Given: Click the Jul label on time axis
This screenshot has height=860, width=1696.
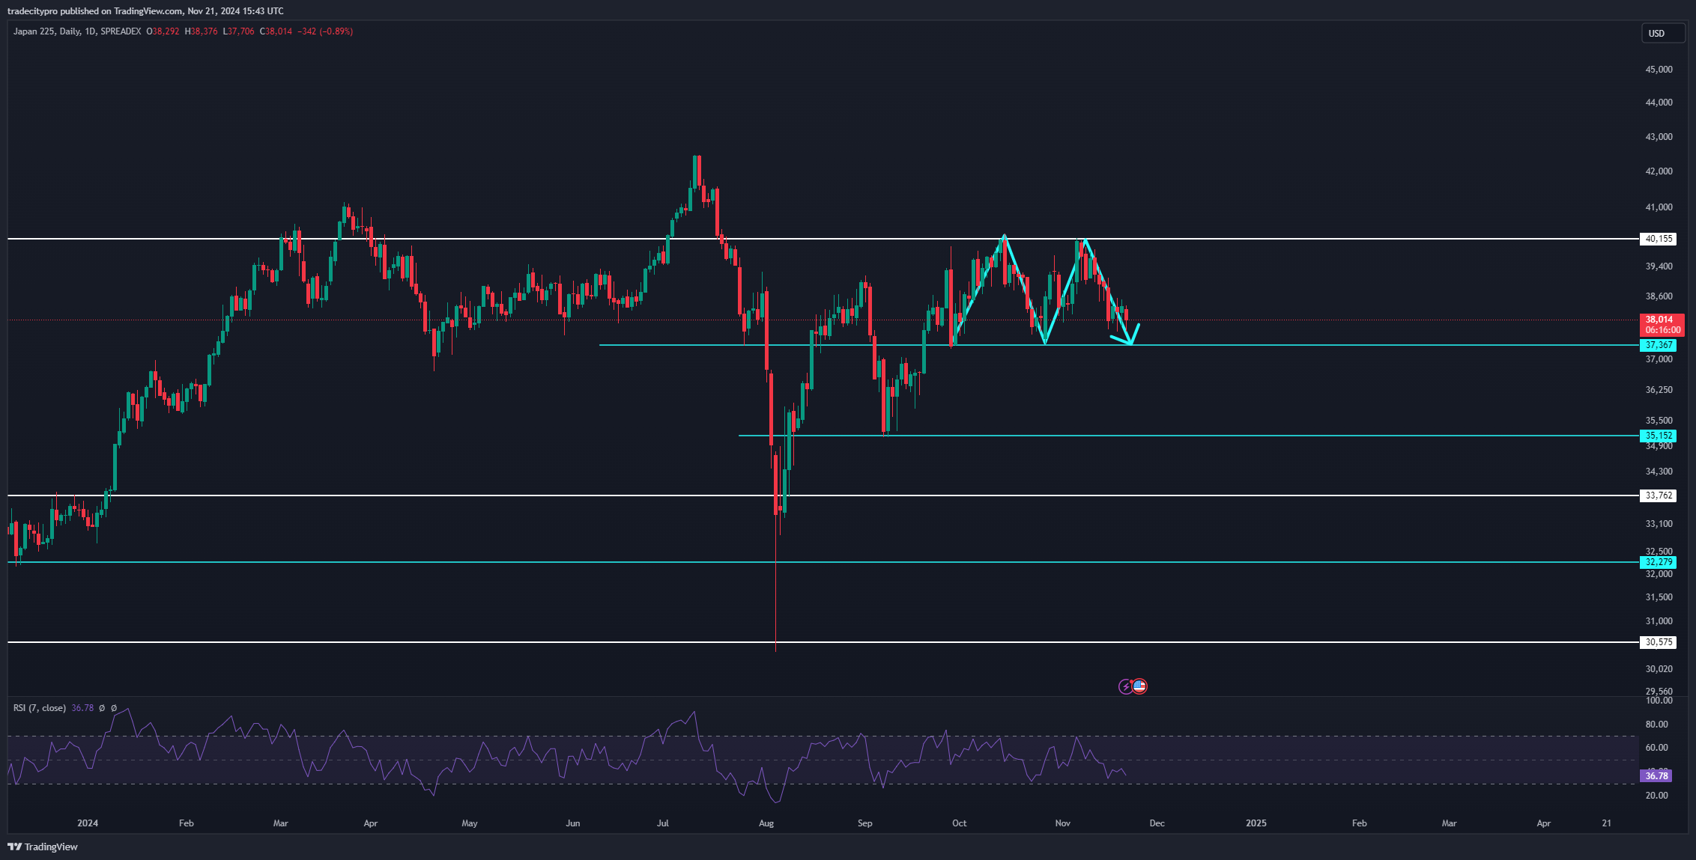Looking at the screenshot, I should [x=663, y=823].
